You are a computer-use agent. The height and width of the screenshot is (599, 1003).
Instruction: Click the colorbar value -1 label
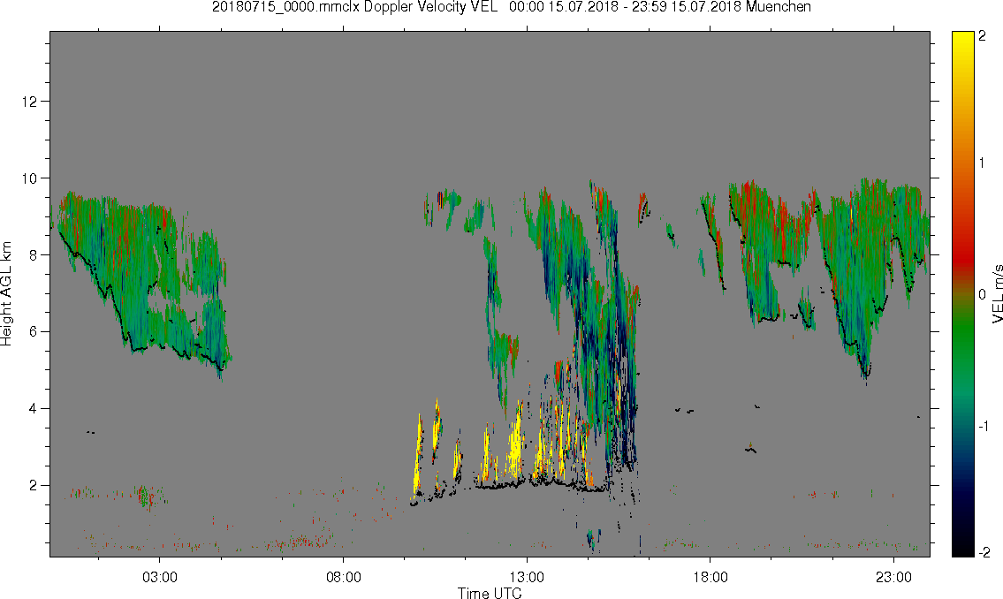[x=984, y=427]
